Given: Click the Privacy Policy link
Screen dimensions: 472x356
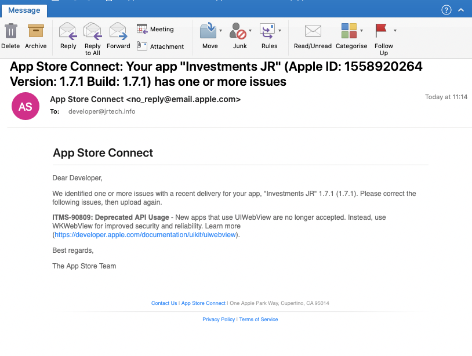Looking at the screenshot, I should [219, 319].
